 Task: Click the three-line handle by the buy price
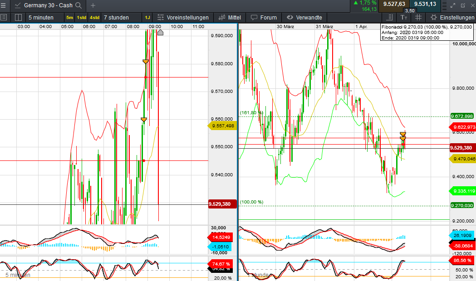444,5
